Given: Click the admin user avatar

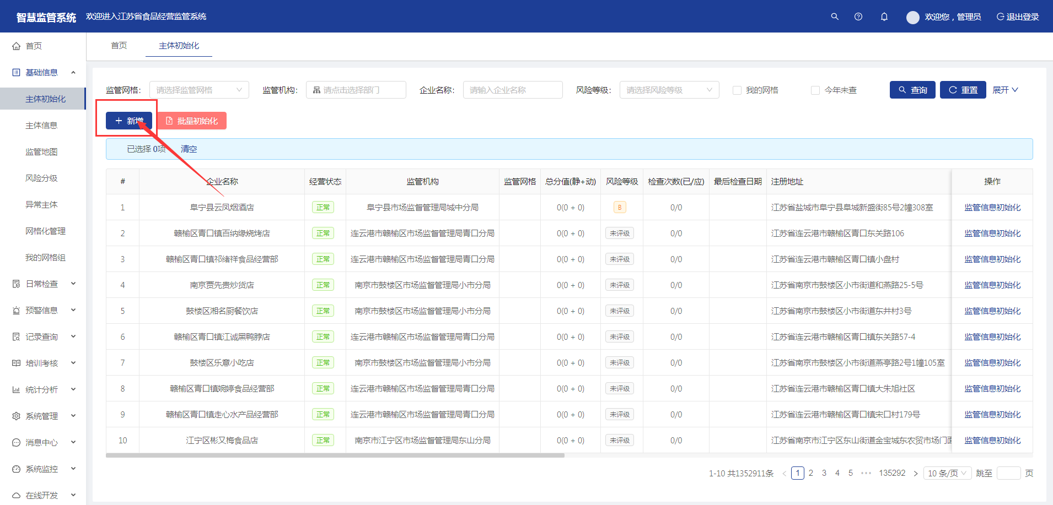Looking at the screenshot, I should [912, 17].
